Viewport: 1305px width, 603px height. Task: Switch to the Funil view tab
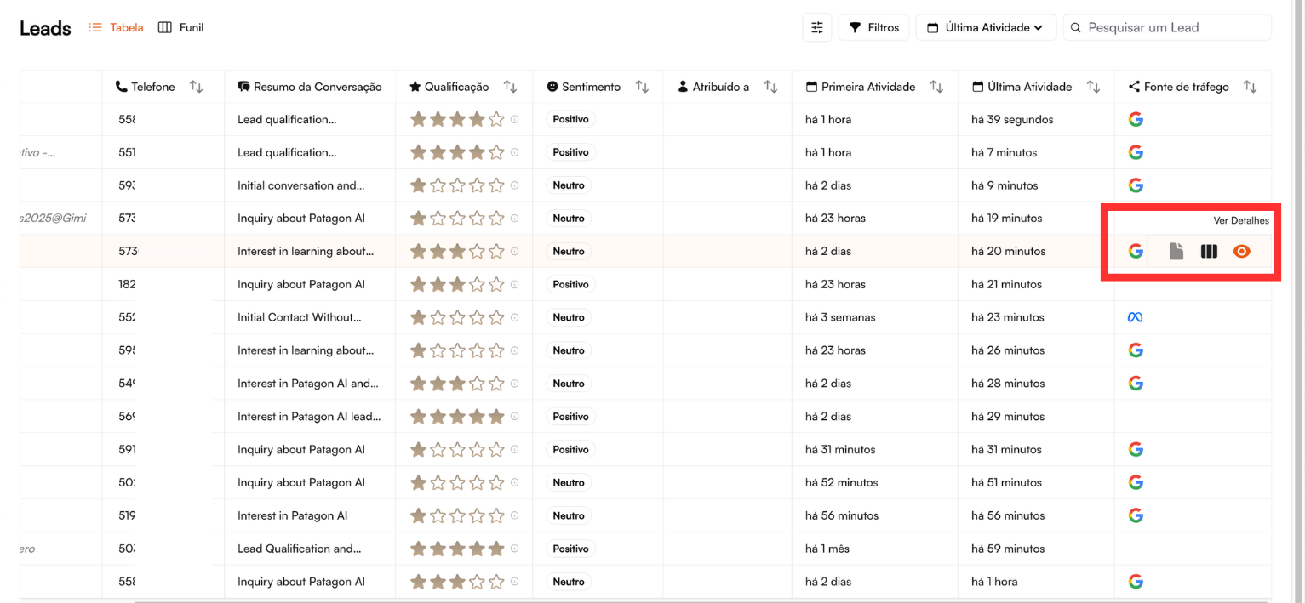(x=181, y=27)
